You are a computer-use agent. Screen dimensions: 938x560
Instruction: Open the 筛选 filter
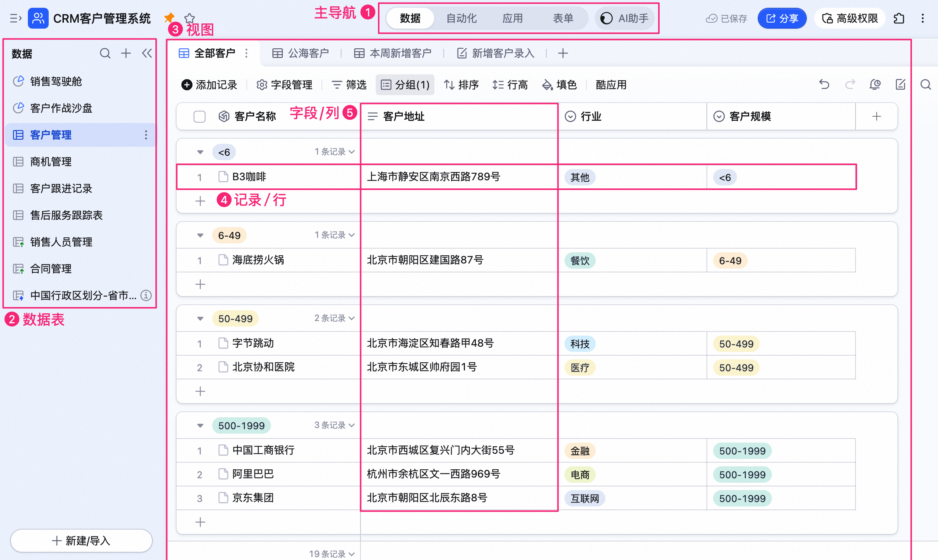click(x=349, y=84)
